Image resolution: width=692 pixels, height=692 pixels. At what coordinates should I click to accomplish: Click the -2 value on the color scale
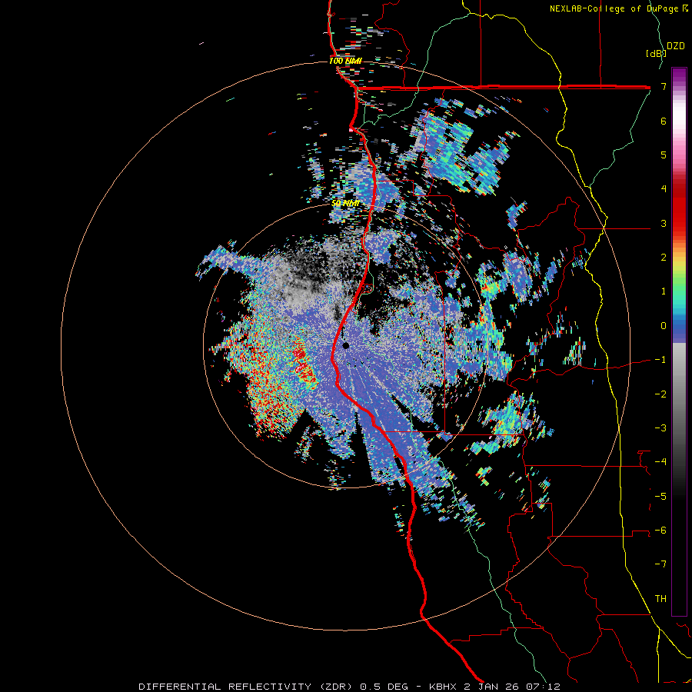click(660, 394)
